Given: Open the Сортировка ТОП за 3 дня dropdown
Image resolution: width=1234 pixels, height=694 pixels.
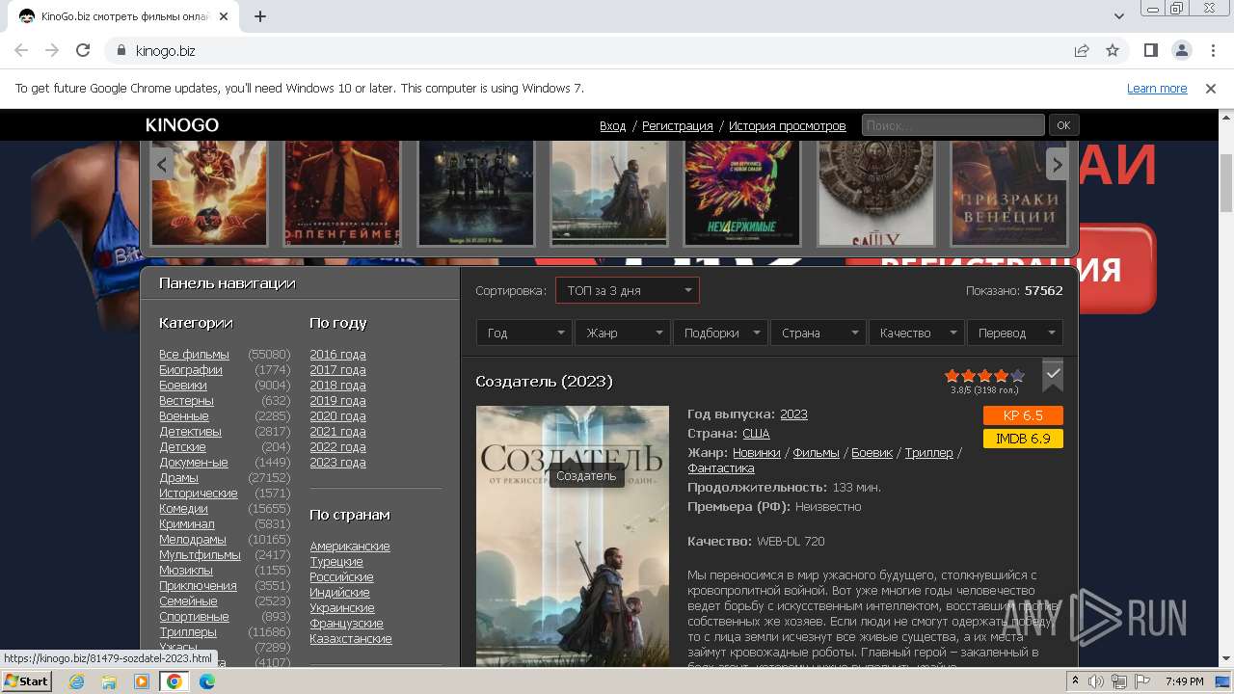Looking at the screenshot, I should [628, 290].
